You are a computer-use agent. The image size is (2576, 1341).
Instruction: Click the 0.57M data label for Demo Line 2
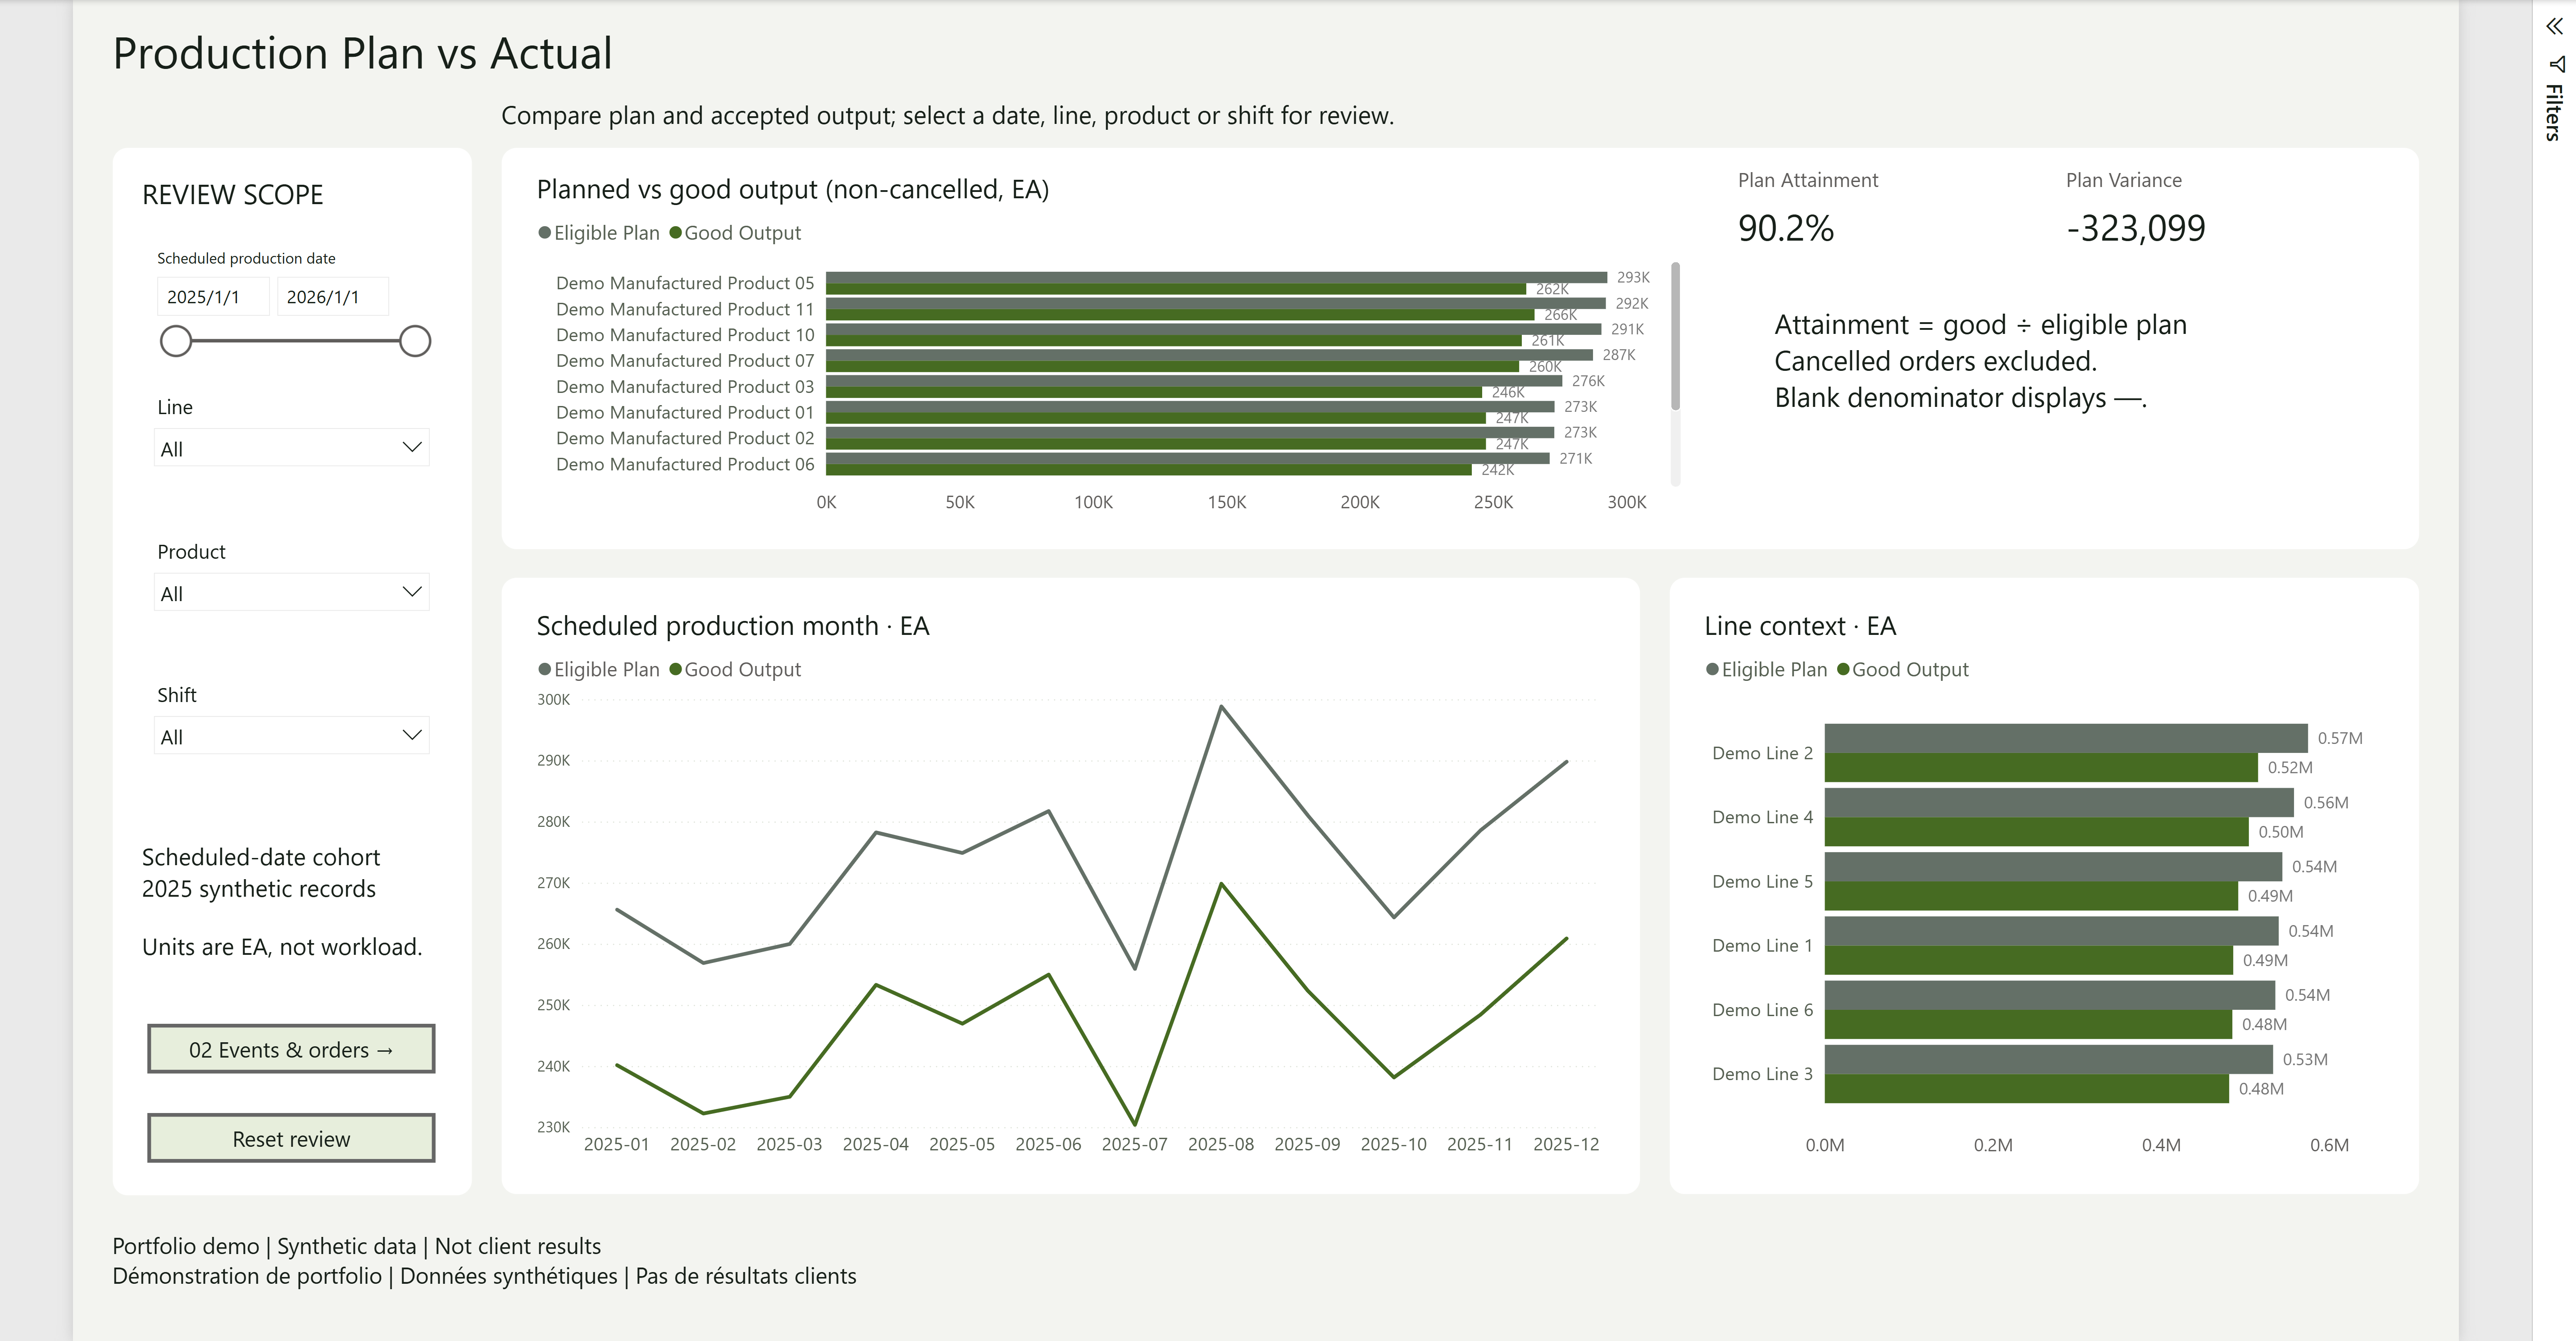[x=2340, y=738]
